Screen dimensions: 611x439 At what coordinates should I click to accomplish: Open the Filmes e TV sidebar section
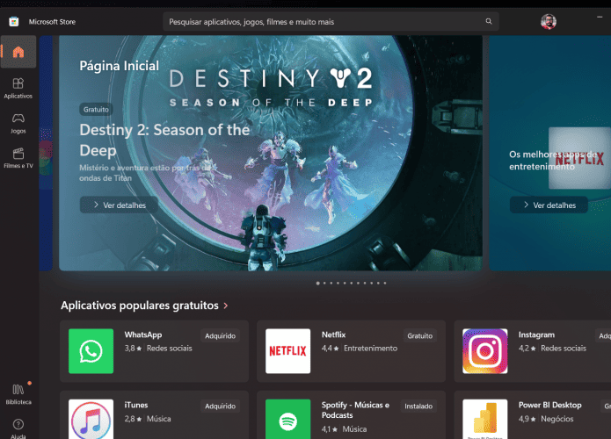[x=18, y=158]
